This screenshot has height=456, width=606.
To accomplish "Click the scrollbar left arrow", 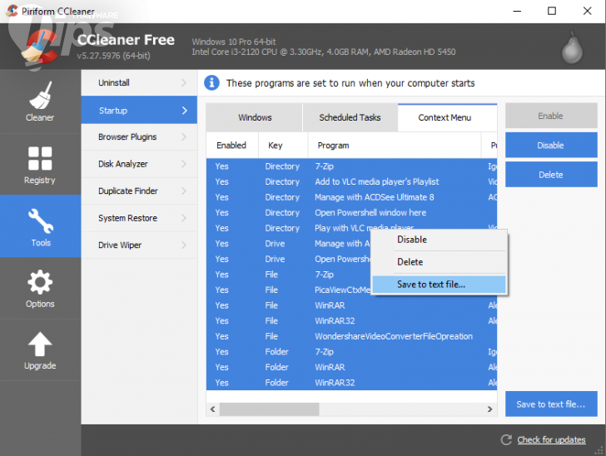I will click(x=212, y=409).
